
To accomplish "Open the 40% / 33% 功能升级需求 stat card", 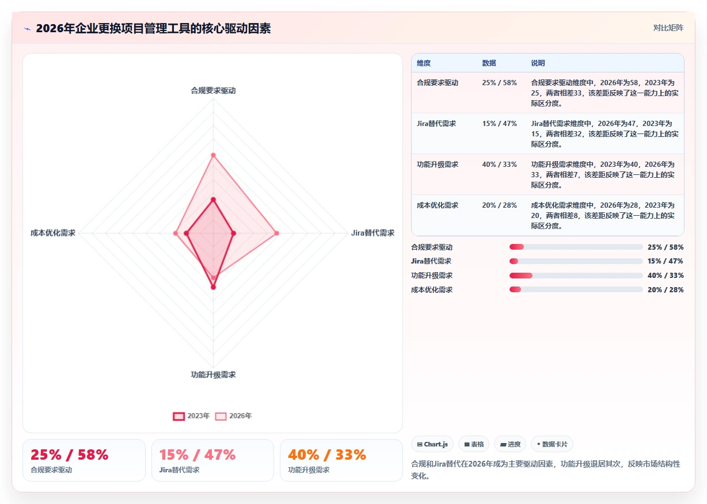I will (341, 460).
